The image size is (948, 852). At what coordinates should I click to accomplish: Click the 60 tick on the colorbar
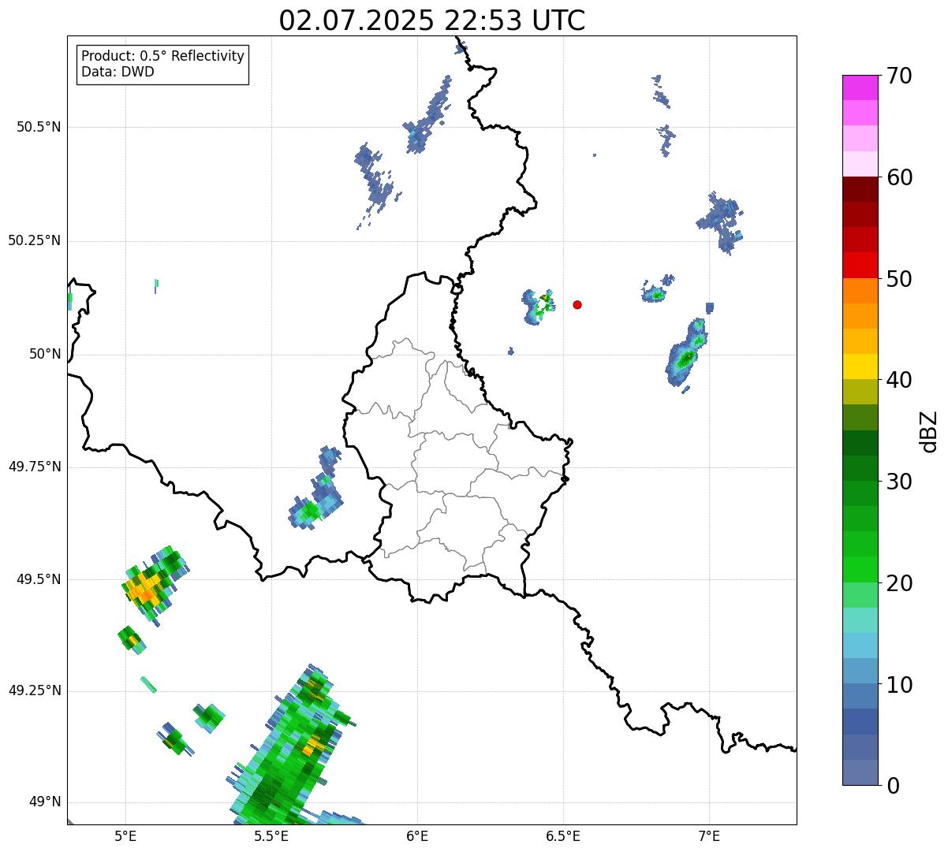(x=898, y=177)
